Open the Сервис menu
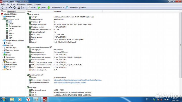The height and width of the screenshot is (102, 182). click(30, 4)
